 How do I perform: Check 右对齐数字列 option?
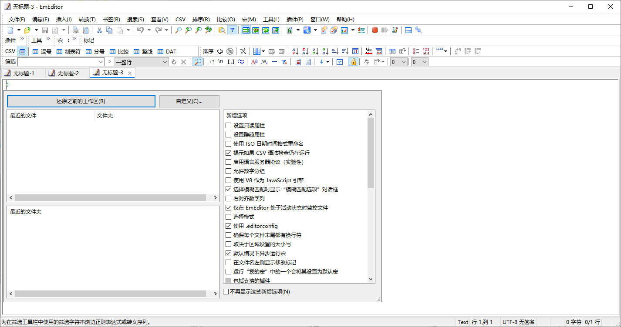point(229,198)
